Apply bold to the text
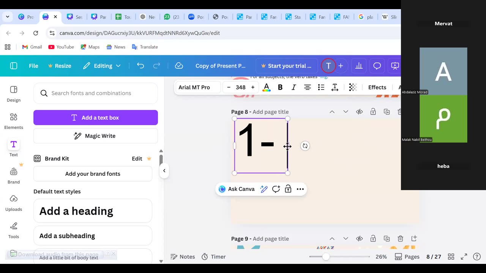Viewport: 486px width, 273px height. [280, 87]
